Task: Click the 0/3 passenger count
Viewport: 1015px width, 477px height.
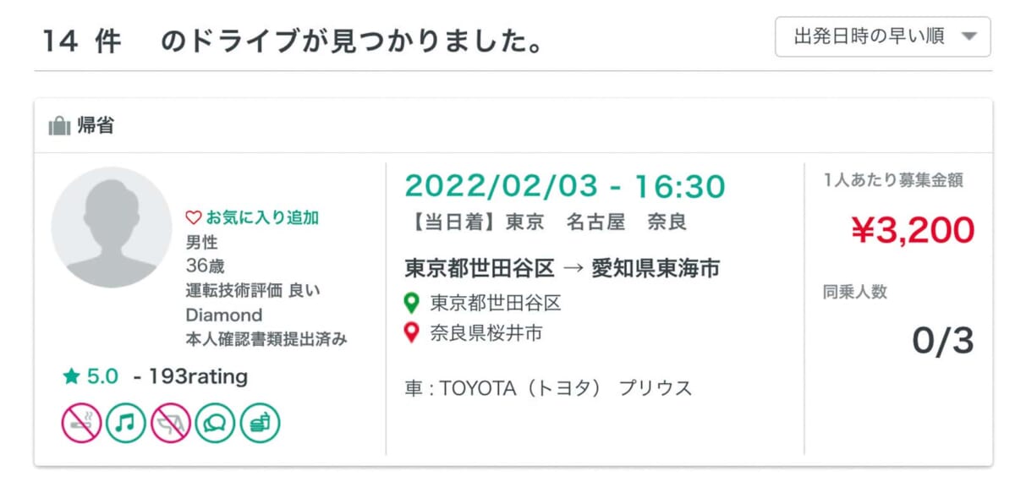Action: 943,340
